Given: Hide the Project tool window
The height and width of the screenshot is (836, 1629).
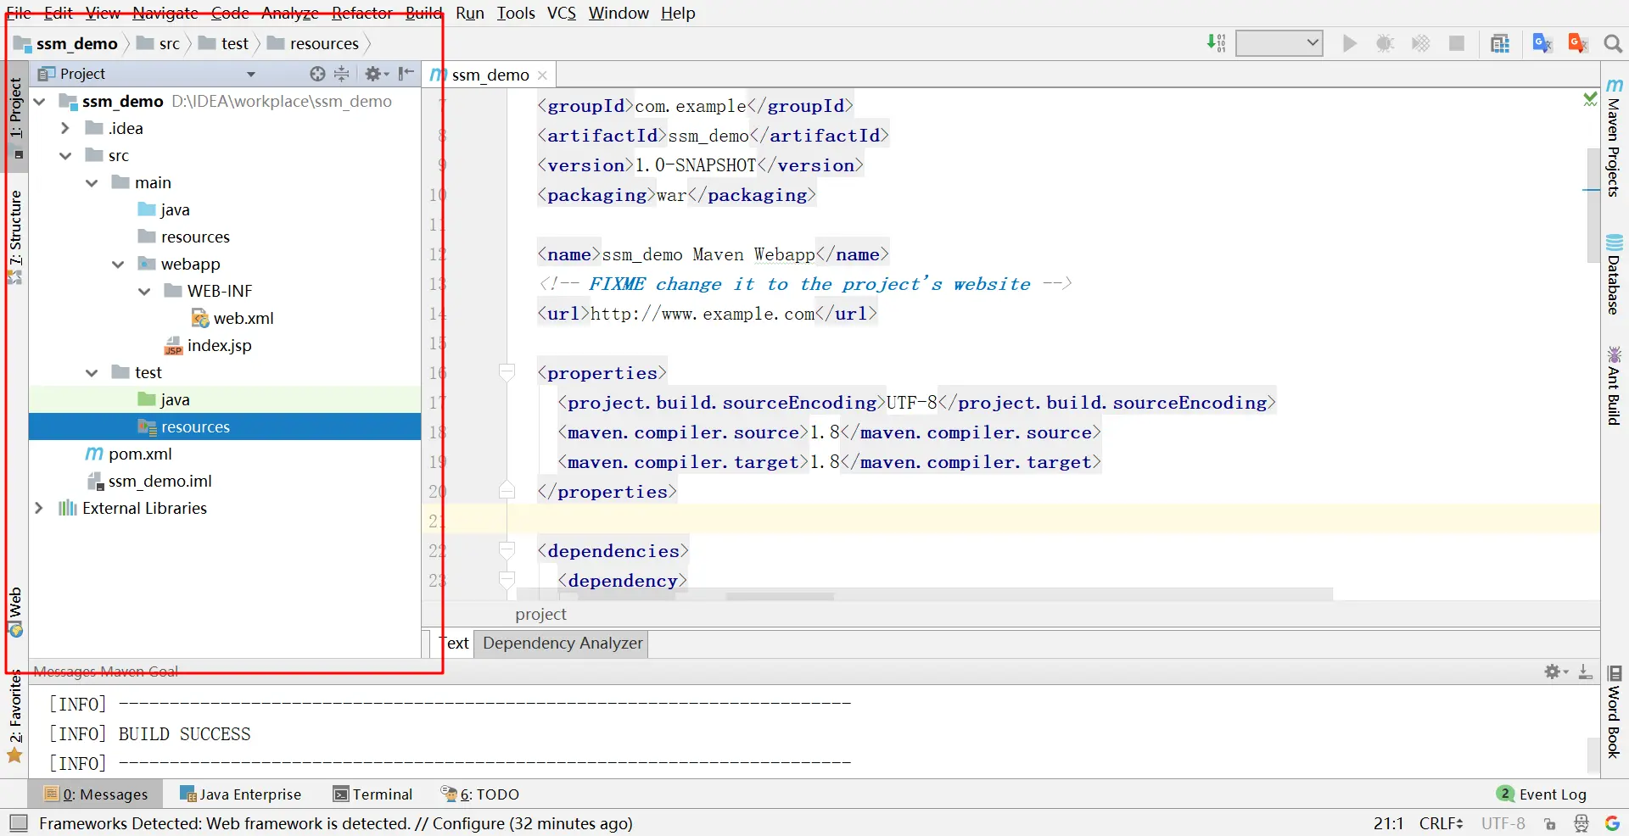Looking at the screenshot, I should [406, 74].
